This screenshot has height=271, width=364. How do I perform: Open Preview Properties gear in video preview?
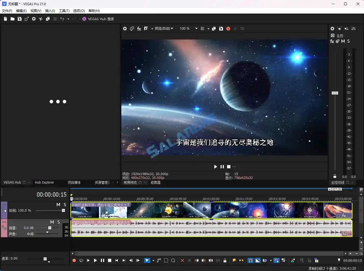(x=125, y=29)
